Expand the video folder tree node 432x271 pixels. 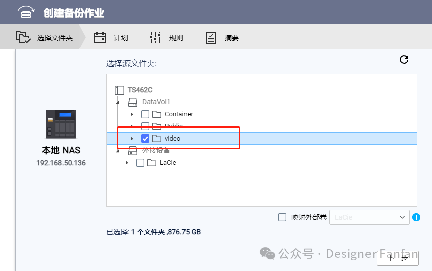(132, 139)
